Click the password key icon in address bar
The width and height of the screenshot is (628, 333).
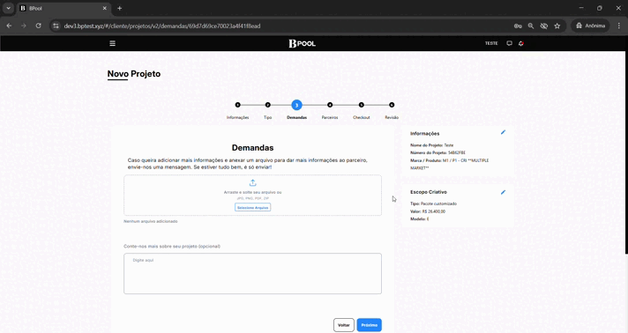coord(518,26)
